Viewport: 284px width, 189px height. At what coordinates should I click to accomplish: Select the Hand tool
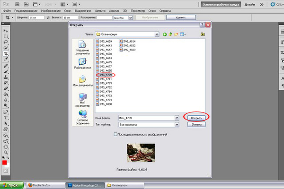(x=6, y=146)
